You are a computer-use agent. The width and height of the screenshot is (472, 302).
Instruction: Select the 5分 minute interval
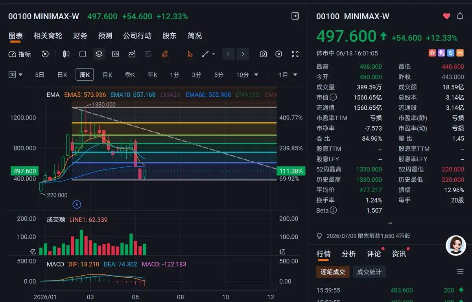point(219,75)
